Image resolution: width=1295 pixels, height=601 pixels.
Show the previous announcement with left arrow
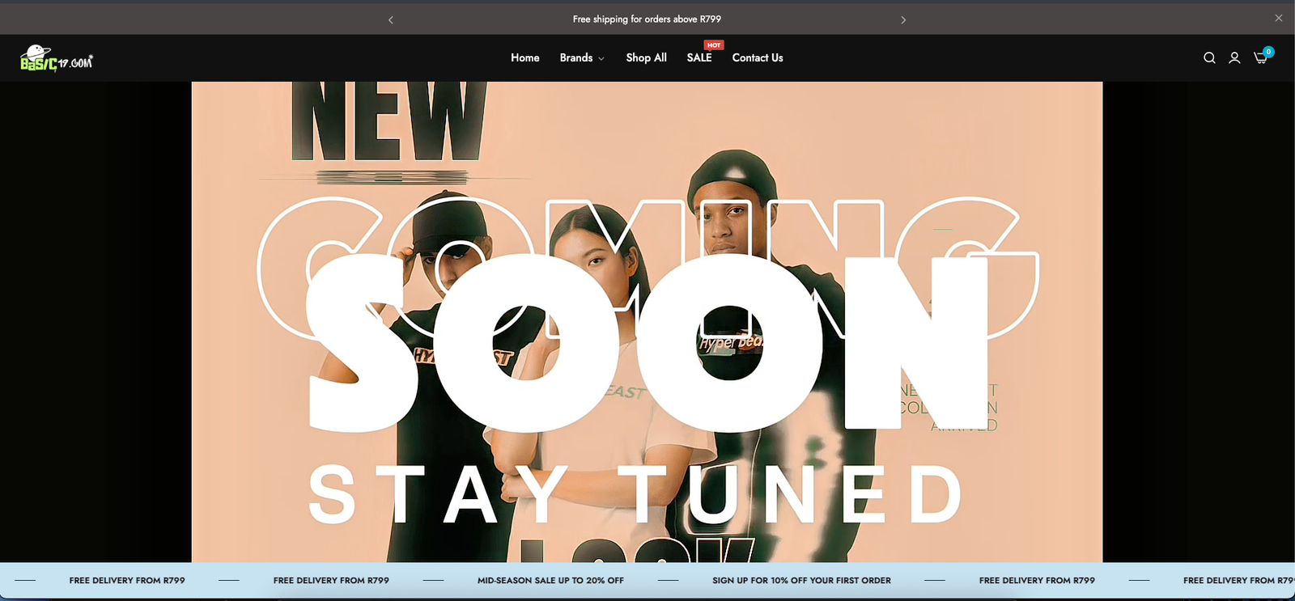(x=391, y=19)
